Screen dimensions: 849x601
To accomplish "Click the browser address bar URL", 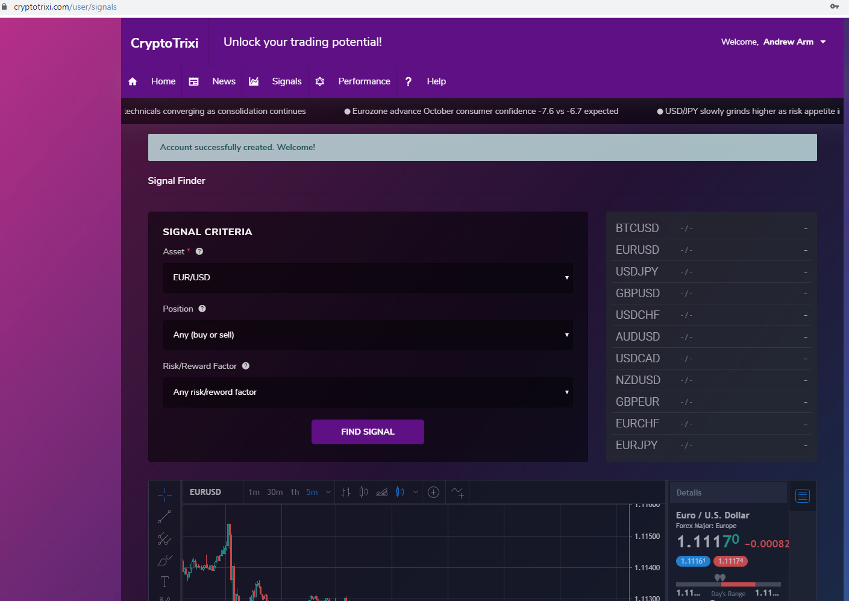I will tap(65, 7).
